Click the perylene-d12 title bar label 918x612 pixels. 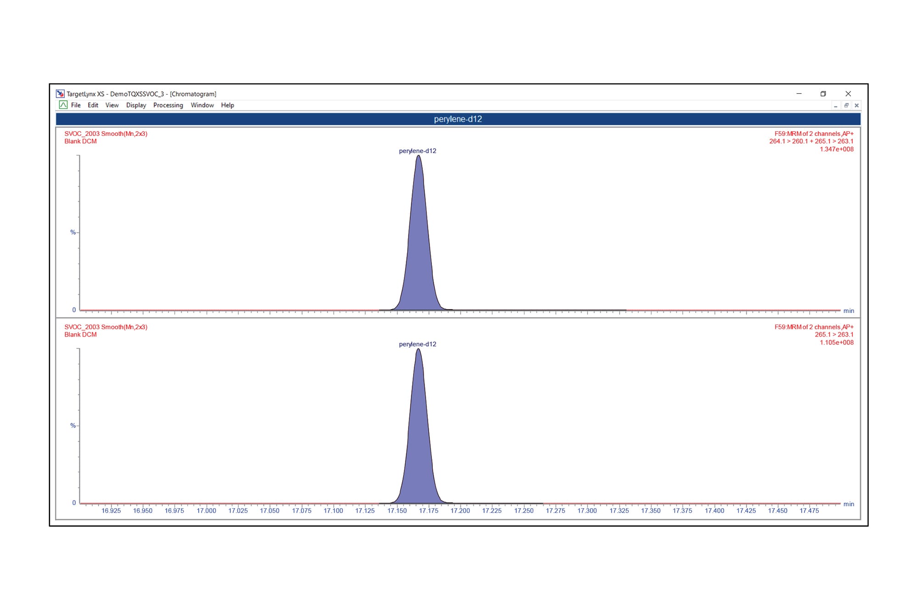coord(457,119)
